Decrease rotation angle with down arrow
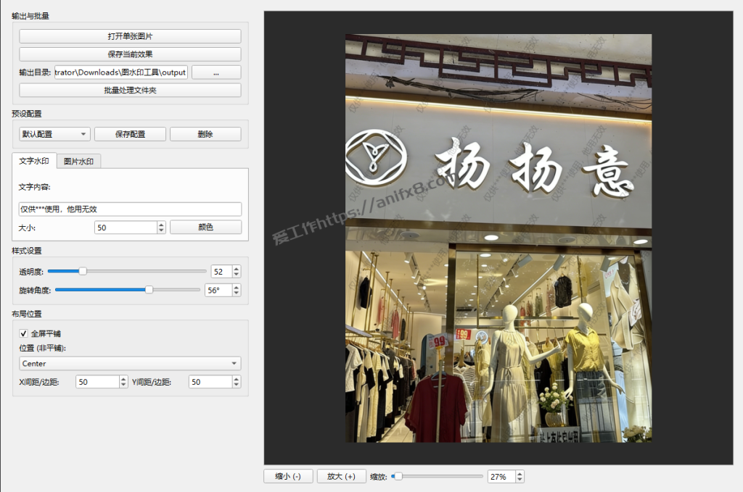Image resolution: width=743 pixels, height=492 pixels. [236, 293]
